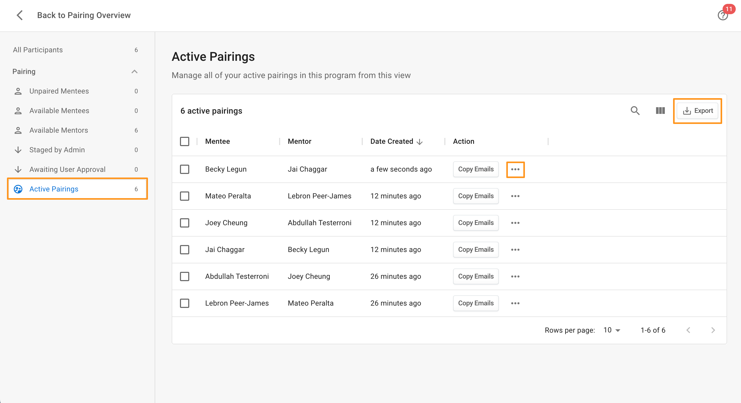Click mentor name Joey Cheung
The width and height of the screenshot is (741, 403).
coord(309,276)
